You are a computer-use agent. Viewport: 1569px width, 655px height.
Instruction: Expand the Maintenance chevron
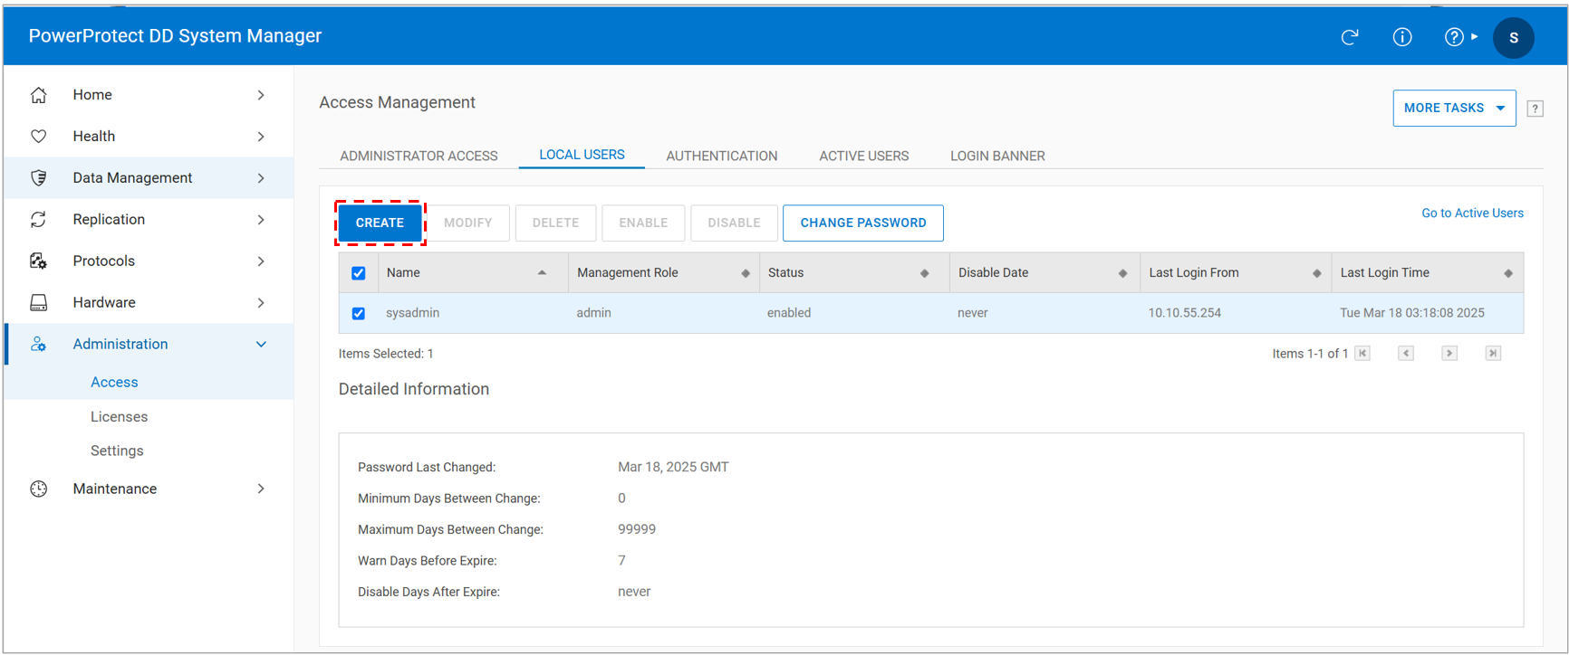click(261, 489)
